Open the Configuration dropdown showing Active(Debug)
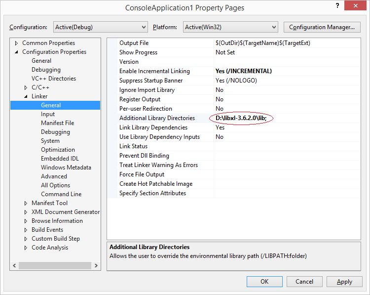Viewport: 370px width, 295px height. tap(101, 27)
